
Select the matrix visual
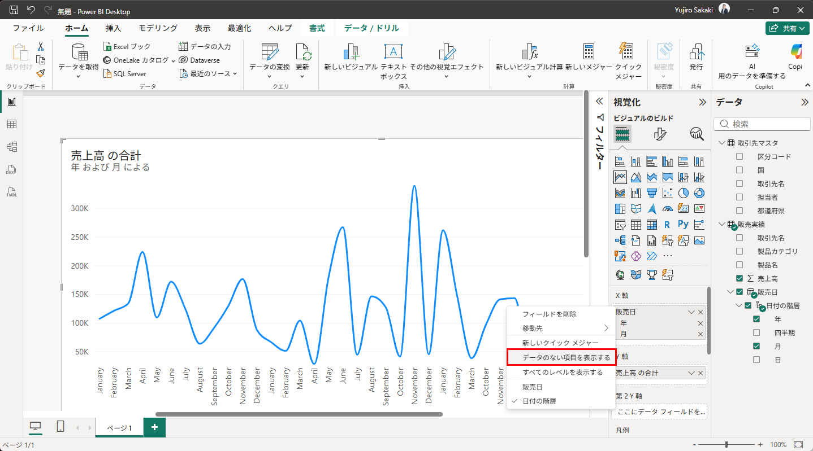651,225
